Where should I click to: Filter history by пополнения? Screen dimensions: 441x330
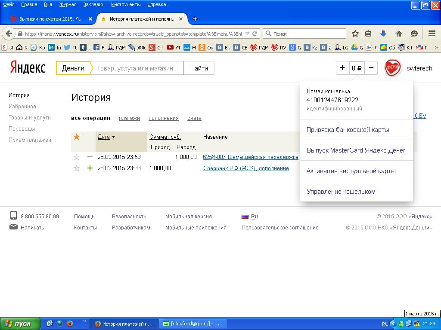pos(163,118)
